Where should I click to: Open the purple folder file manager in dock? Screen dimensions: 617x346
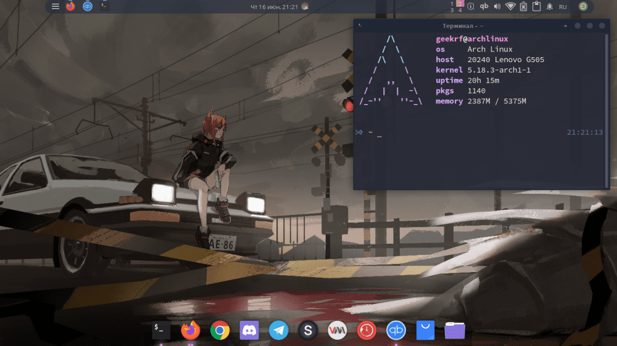[455, 330]
